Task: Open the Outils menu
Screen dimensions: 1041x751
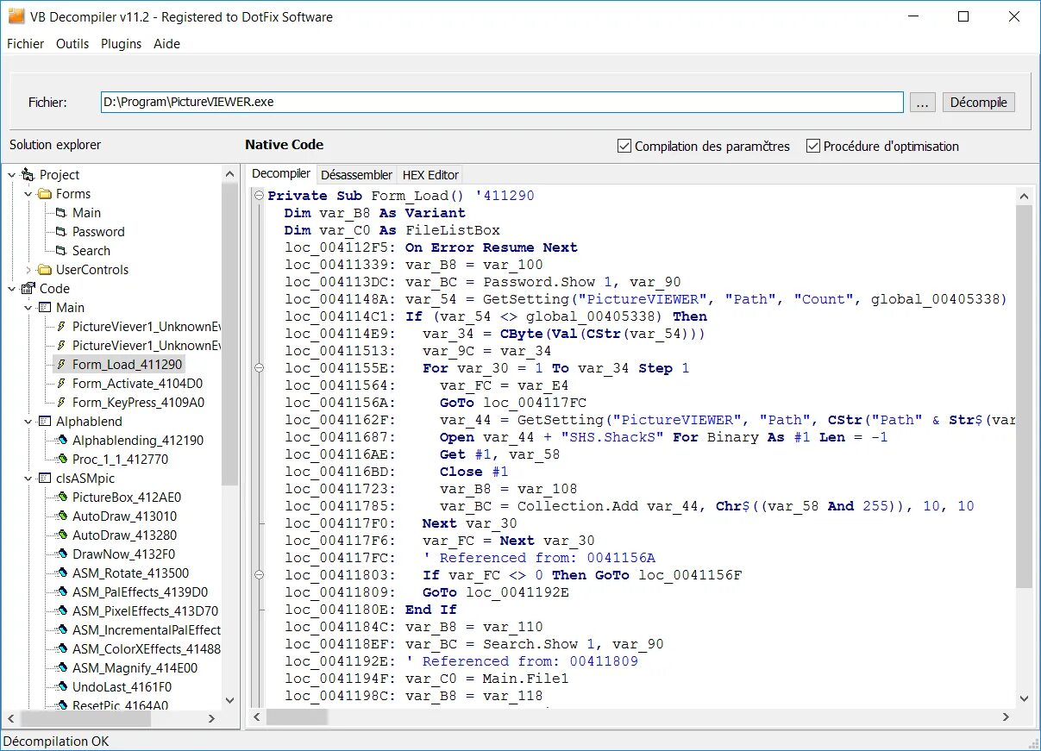Action: (x=72, y=43)
